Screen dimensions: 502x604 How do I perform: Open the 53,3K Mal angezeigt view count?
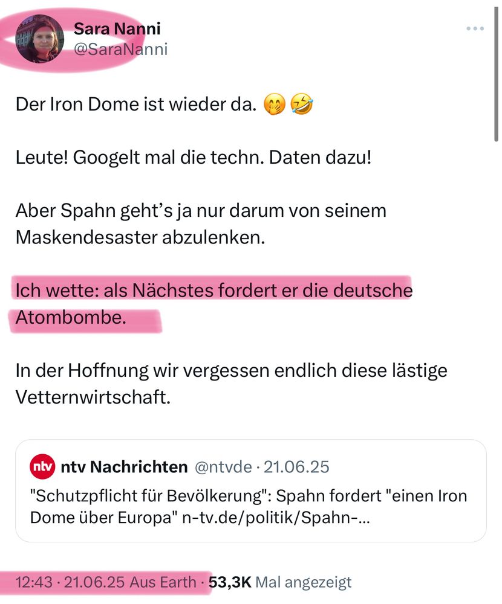coord(280,582)
